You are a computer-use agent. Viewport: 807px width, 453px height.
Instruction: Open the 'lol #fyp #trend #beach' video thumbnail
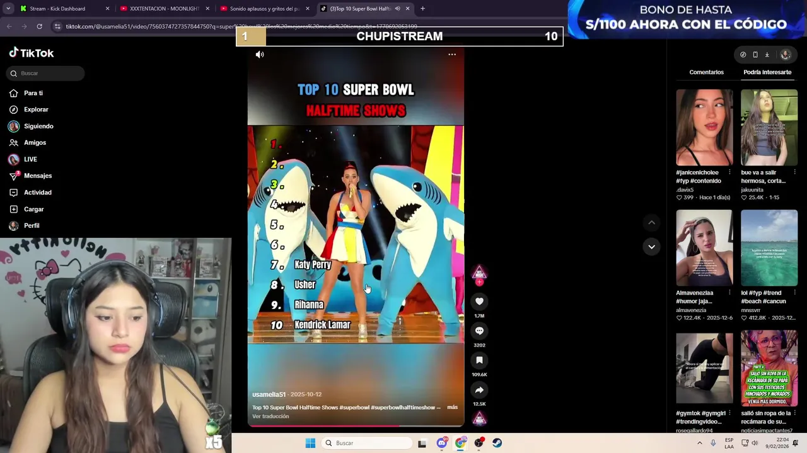pos(769,248)
